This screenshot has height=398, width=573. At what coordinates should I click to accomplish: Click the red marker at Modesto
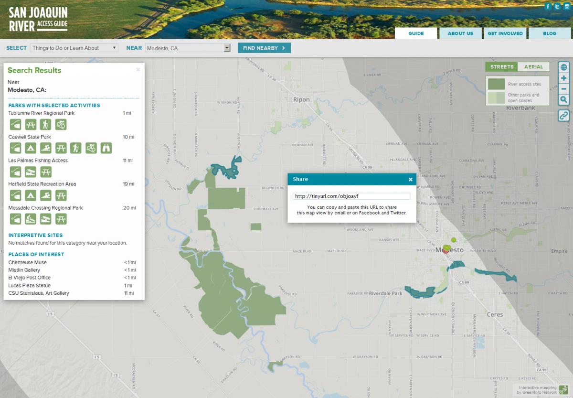pos(446,250)
